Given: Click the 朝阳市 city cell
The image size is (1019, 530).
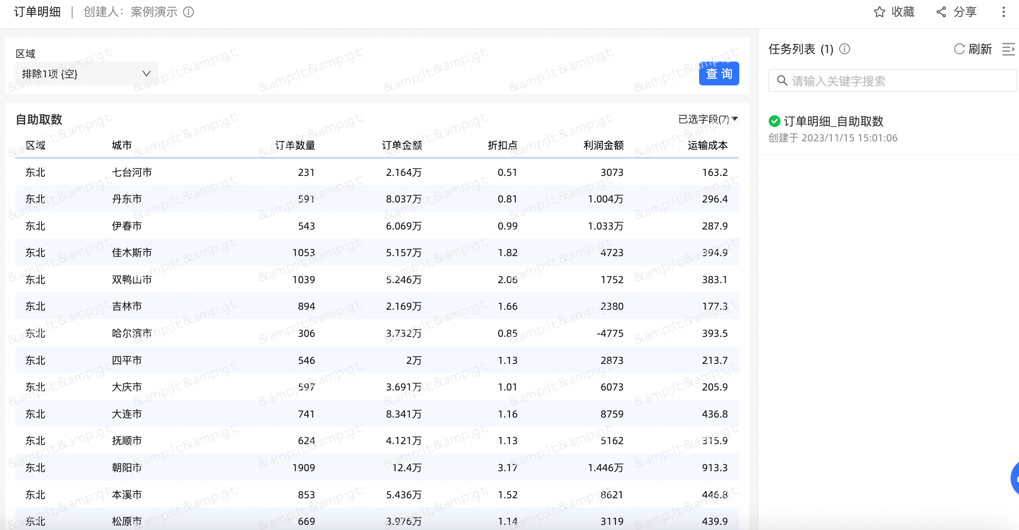Looking at the screenshot, I should 127,467.
